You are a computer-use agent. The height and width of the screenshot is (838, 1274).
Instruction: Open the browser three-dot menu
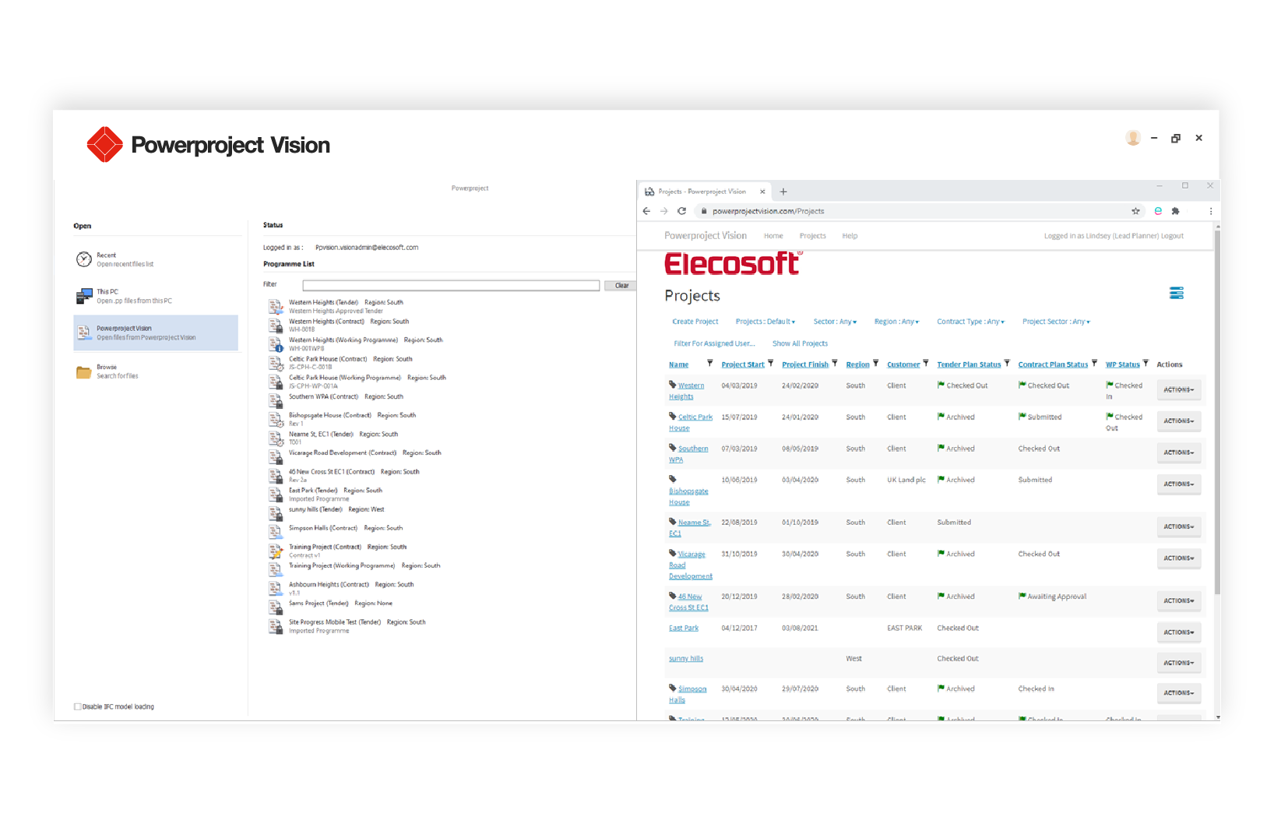coord(1211,211)
